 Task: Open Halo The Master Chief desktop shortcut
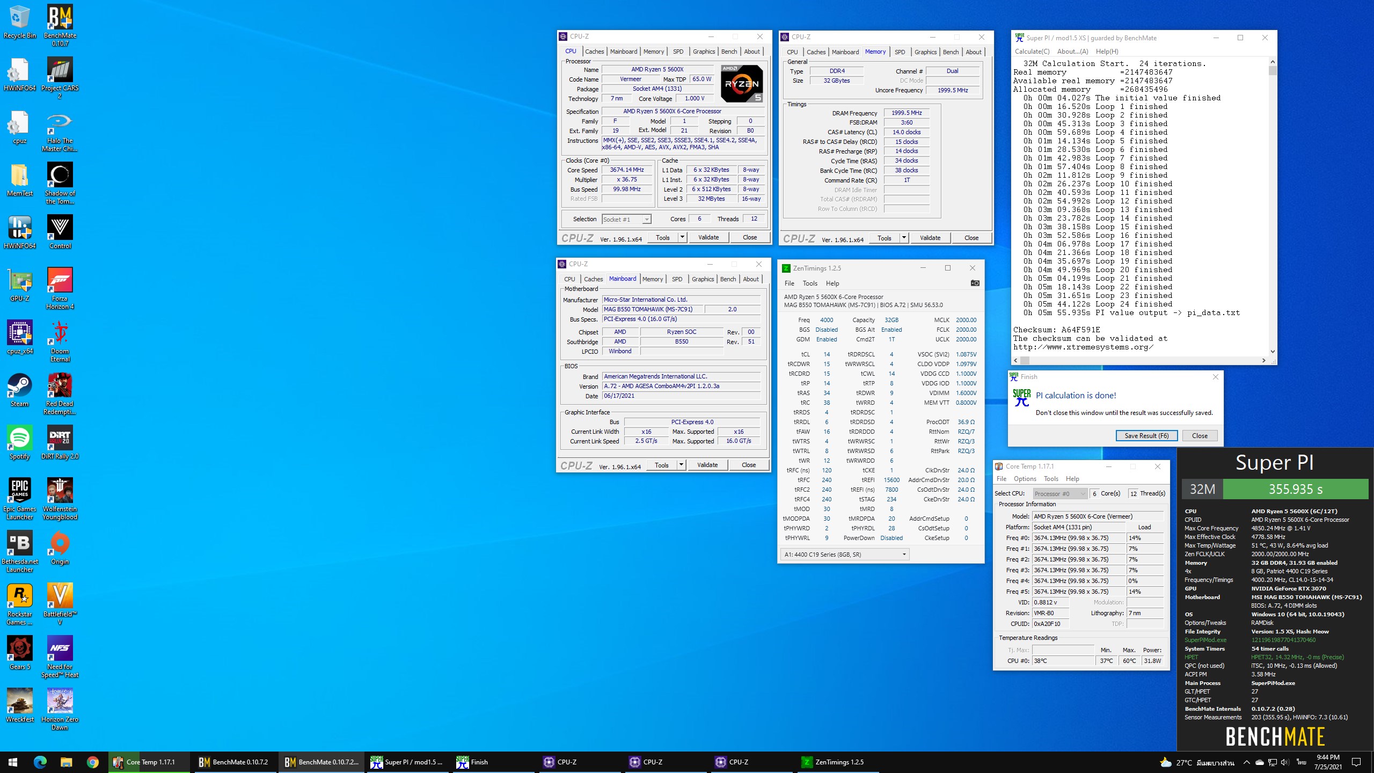[60, 131]
